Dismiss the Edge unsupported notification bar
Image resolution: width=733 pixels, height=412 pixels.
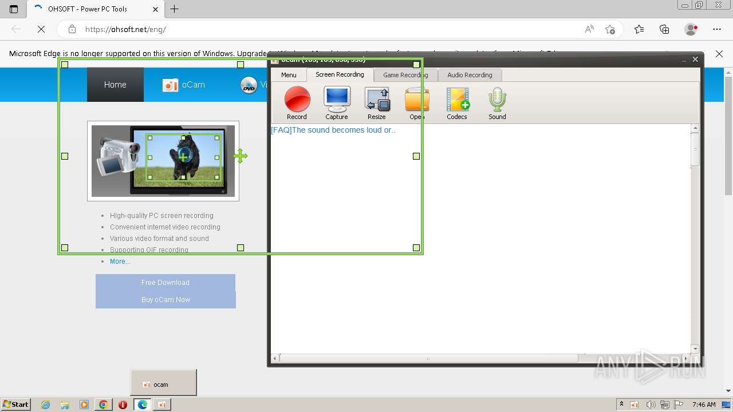pos(719,54)
